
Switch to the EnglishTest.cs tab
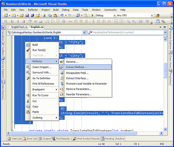tap(19, 27)
